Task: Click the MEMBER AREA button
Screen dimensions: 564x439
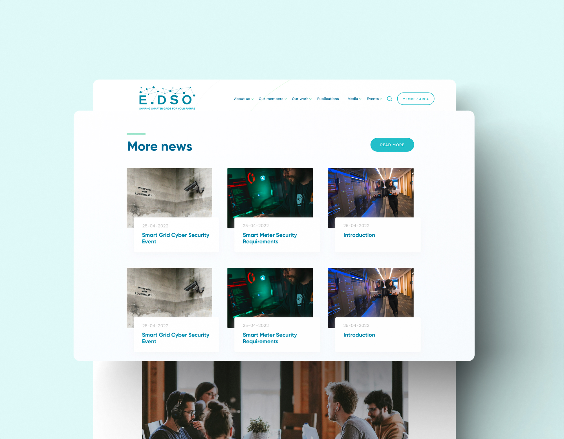Action: [415, 98]
